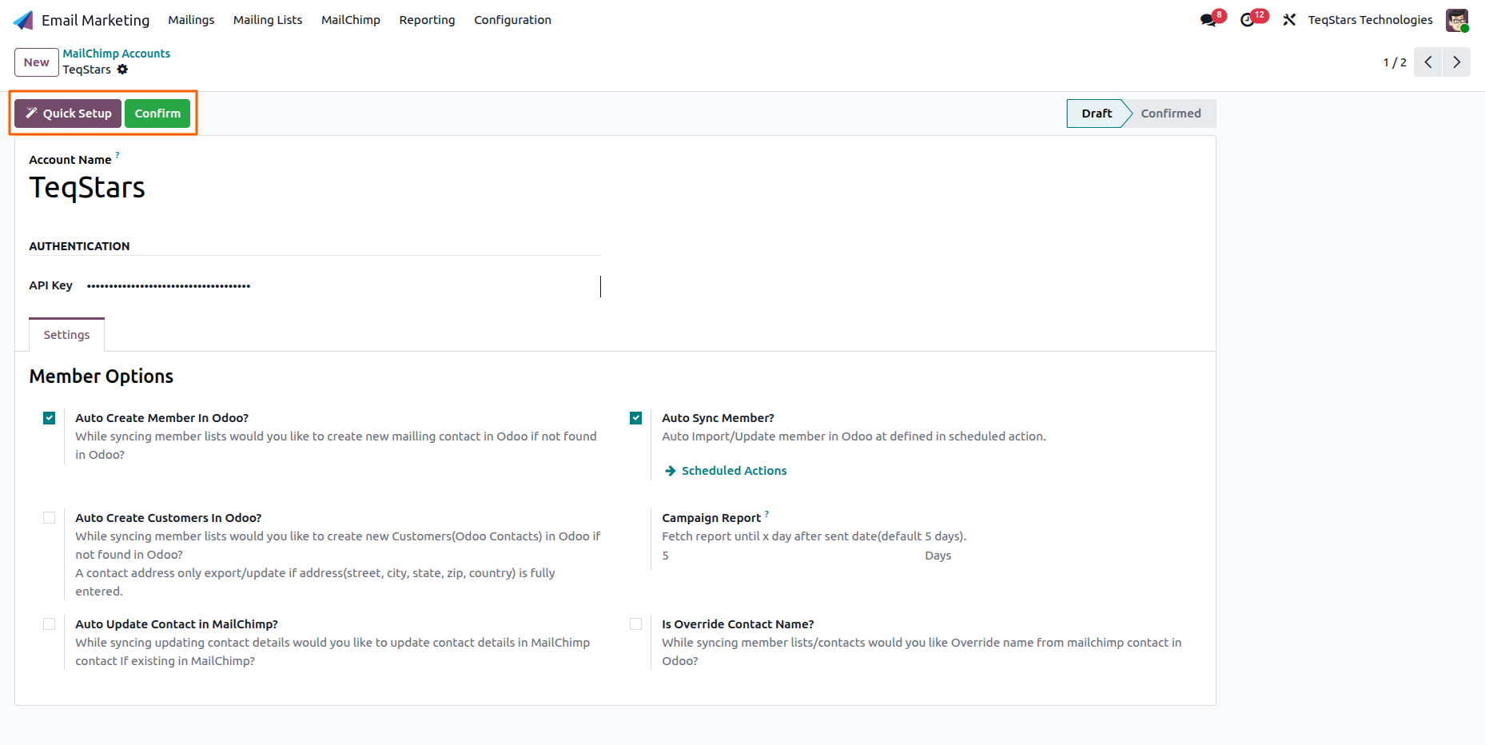Image resolution: width=1485 pixels, height=745 pixels.
Task: Enable Auto Create Customers In Odoo checkbox
Action: [x=50, y=518]
